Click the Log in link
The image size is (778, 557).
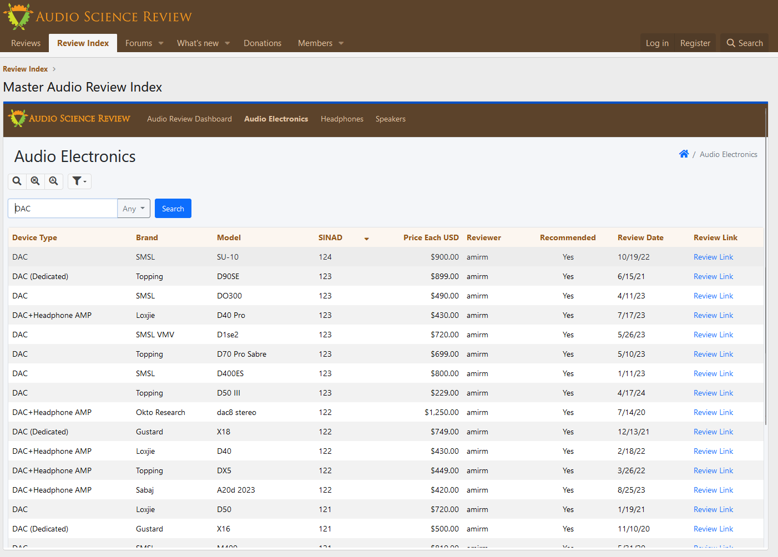(x=657, y=43)
